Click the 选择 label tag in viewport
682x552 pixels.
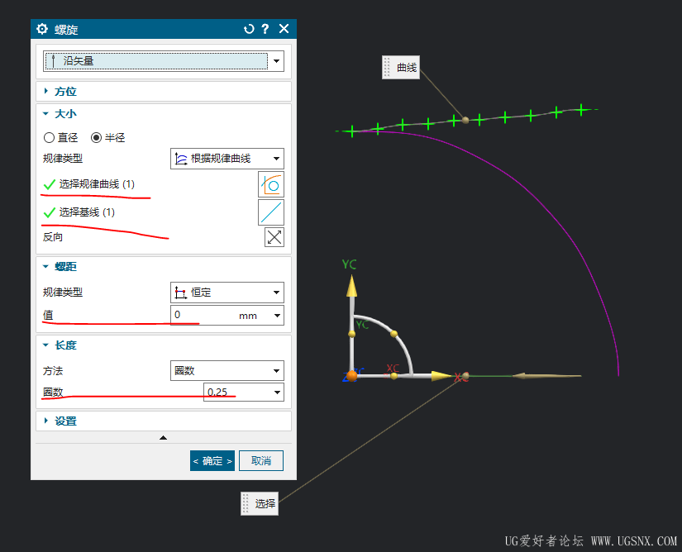point(260,504)
